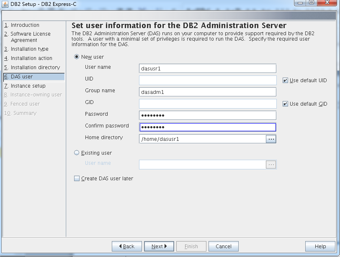This screenshot has height=257, width=340.
Task: Click the Back button
Action: point(127,247)
